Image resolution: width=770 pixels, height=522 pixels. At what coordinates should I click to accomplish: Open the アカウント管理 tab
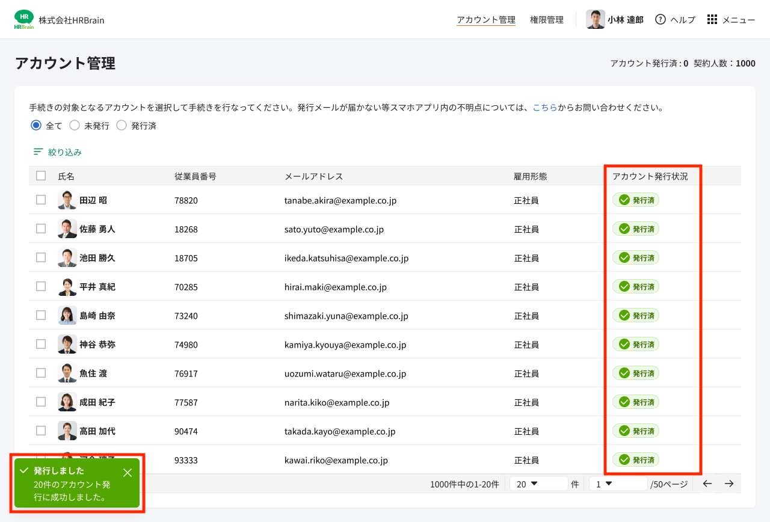pyautogui.click(x=485, y=20)
